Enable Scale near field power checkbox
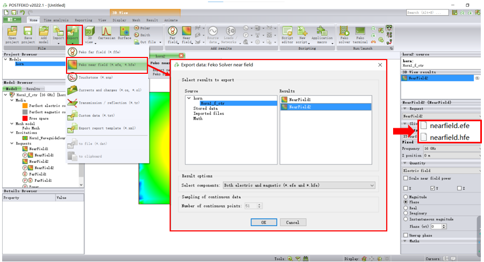This screenshot has height=262, width=484. 406,178
